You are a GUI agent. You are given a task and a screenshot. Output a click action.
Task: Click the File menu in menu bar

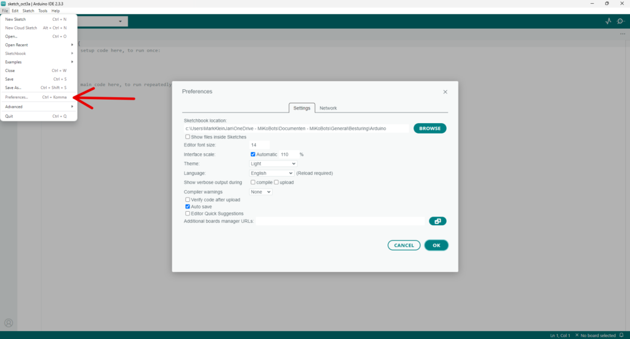click(5, 11)
